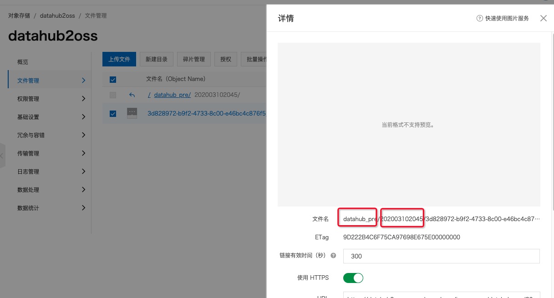Expand the 日志管理 sidebar chevron
The height and width of the screenshot is (298, 554).
pos(83,172)
